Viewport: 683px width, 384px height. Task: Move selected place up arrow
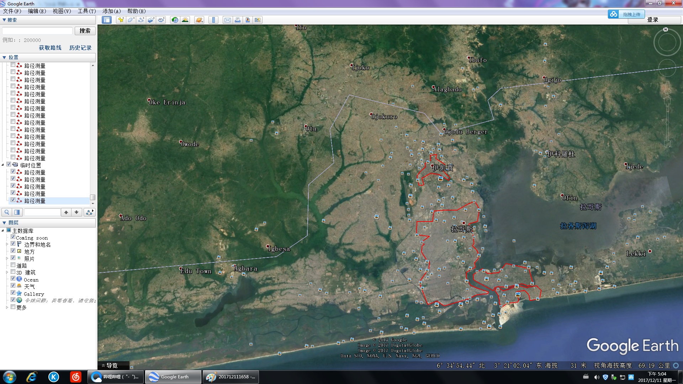click(x=66, y=212)
